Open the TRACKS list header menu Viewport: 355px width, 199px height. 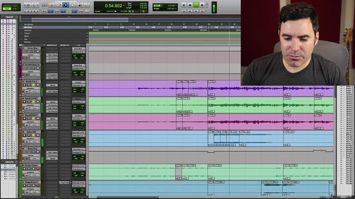pos(16,17)
